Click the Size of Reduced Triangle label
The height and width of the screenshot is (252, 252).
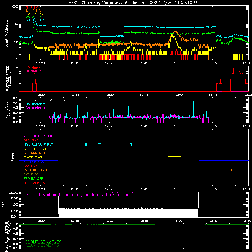[80, 195]
